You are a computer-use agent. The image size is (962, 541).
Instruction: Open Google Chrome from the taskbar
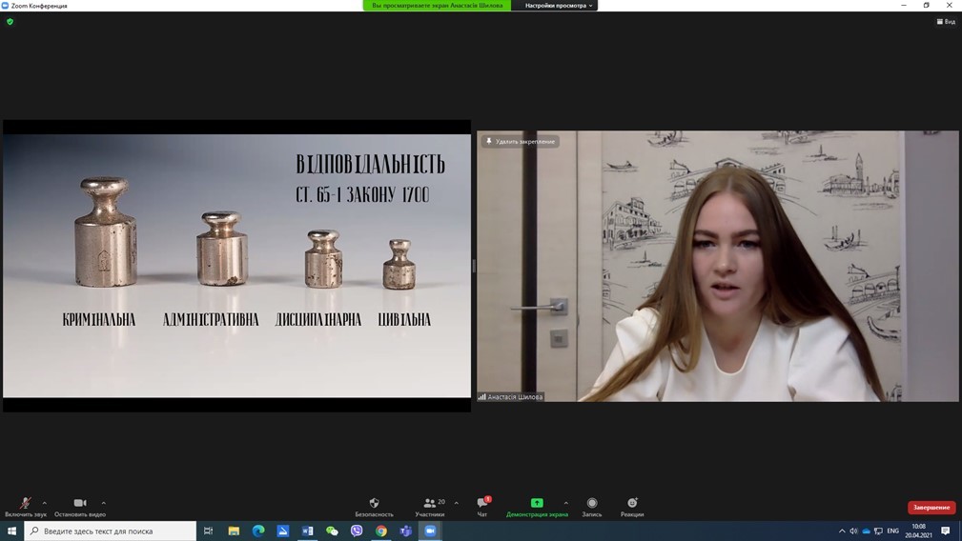pyautogui.click(x=381, y=531)
